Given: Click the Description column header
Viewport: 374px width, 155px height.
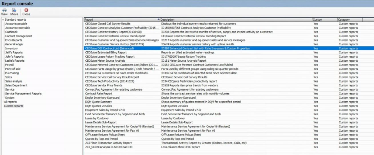Looking at the screenshot, I should click(x=236, y=20).
